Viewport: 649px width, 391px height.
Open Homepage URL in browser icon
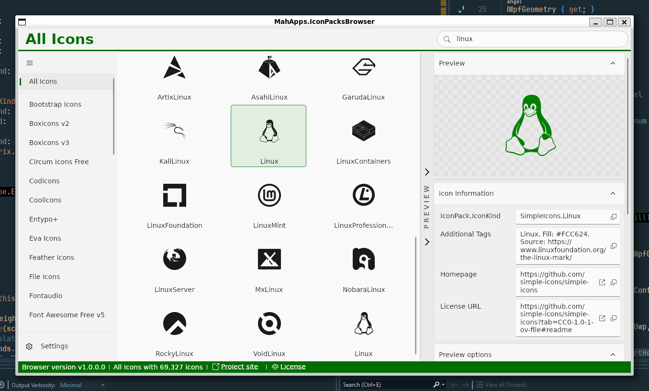click(602, 282)
